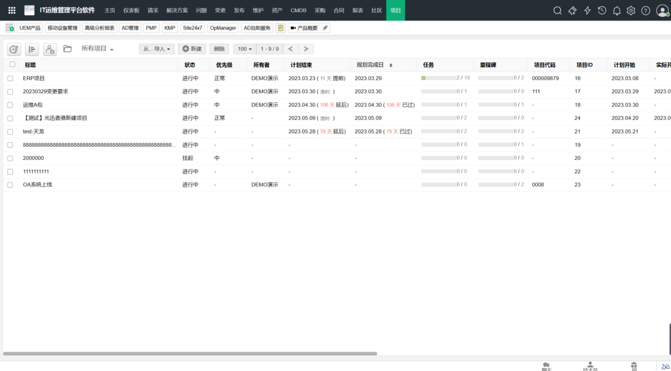The width and height of the screenshot is (671, 371).
Task: Open user profile avatar
Action: click(x=662, y=11)
